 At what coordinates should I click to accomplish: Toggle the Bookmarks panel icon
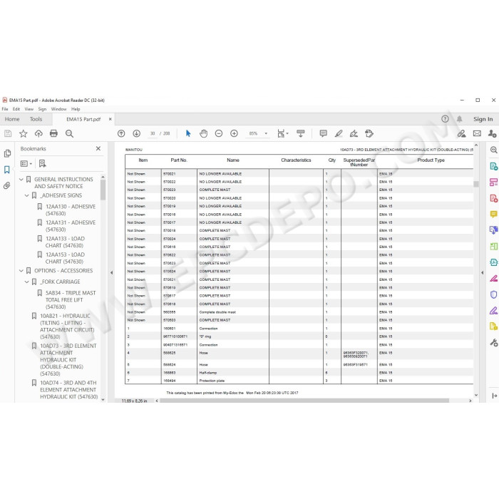coord(7,170)
